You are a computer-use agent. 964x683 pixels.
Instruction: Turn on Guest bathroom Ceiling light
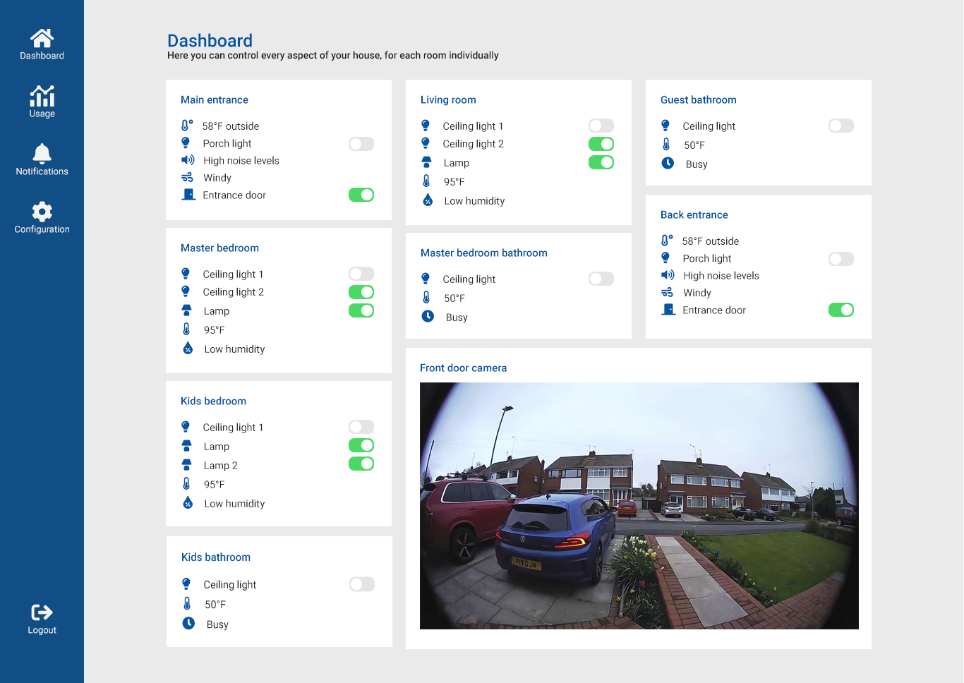[841, 126]
